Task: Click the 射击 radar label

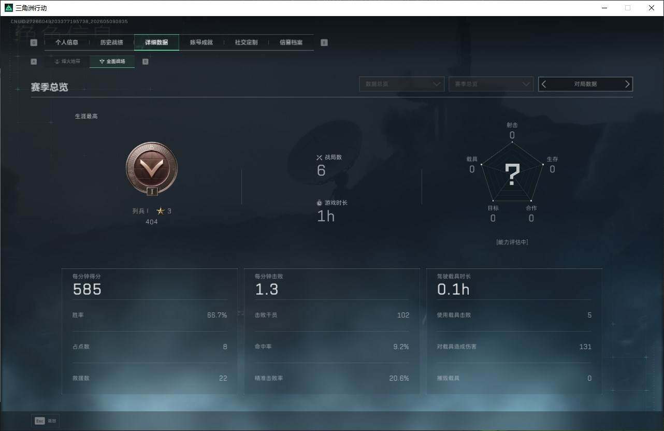Action: pos(512,125)
